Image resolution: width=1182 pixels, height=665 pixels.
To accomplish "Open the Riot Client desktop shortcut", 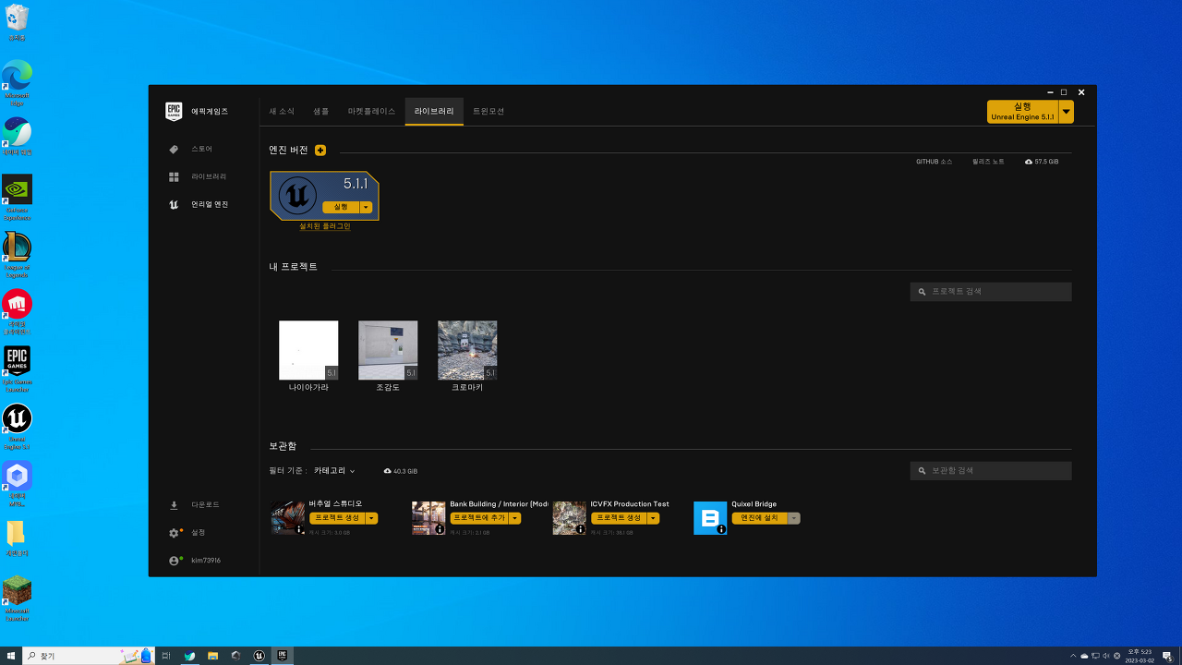I will click(x=17, y=311).
